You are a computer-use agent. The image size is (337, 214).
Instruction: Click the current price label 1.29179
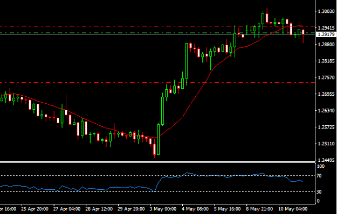pos(326,34)
